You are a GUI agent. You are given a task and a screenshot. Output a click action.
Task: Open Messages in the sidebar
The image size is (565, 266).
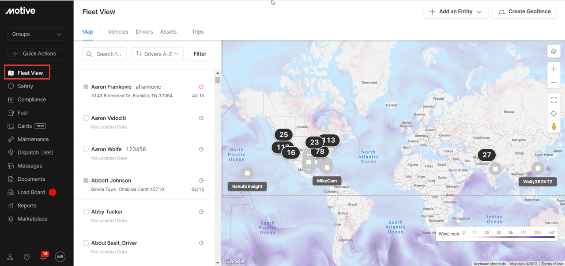(x=30, y=166)
